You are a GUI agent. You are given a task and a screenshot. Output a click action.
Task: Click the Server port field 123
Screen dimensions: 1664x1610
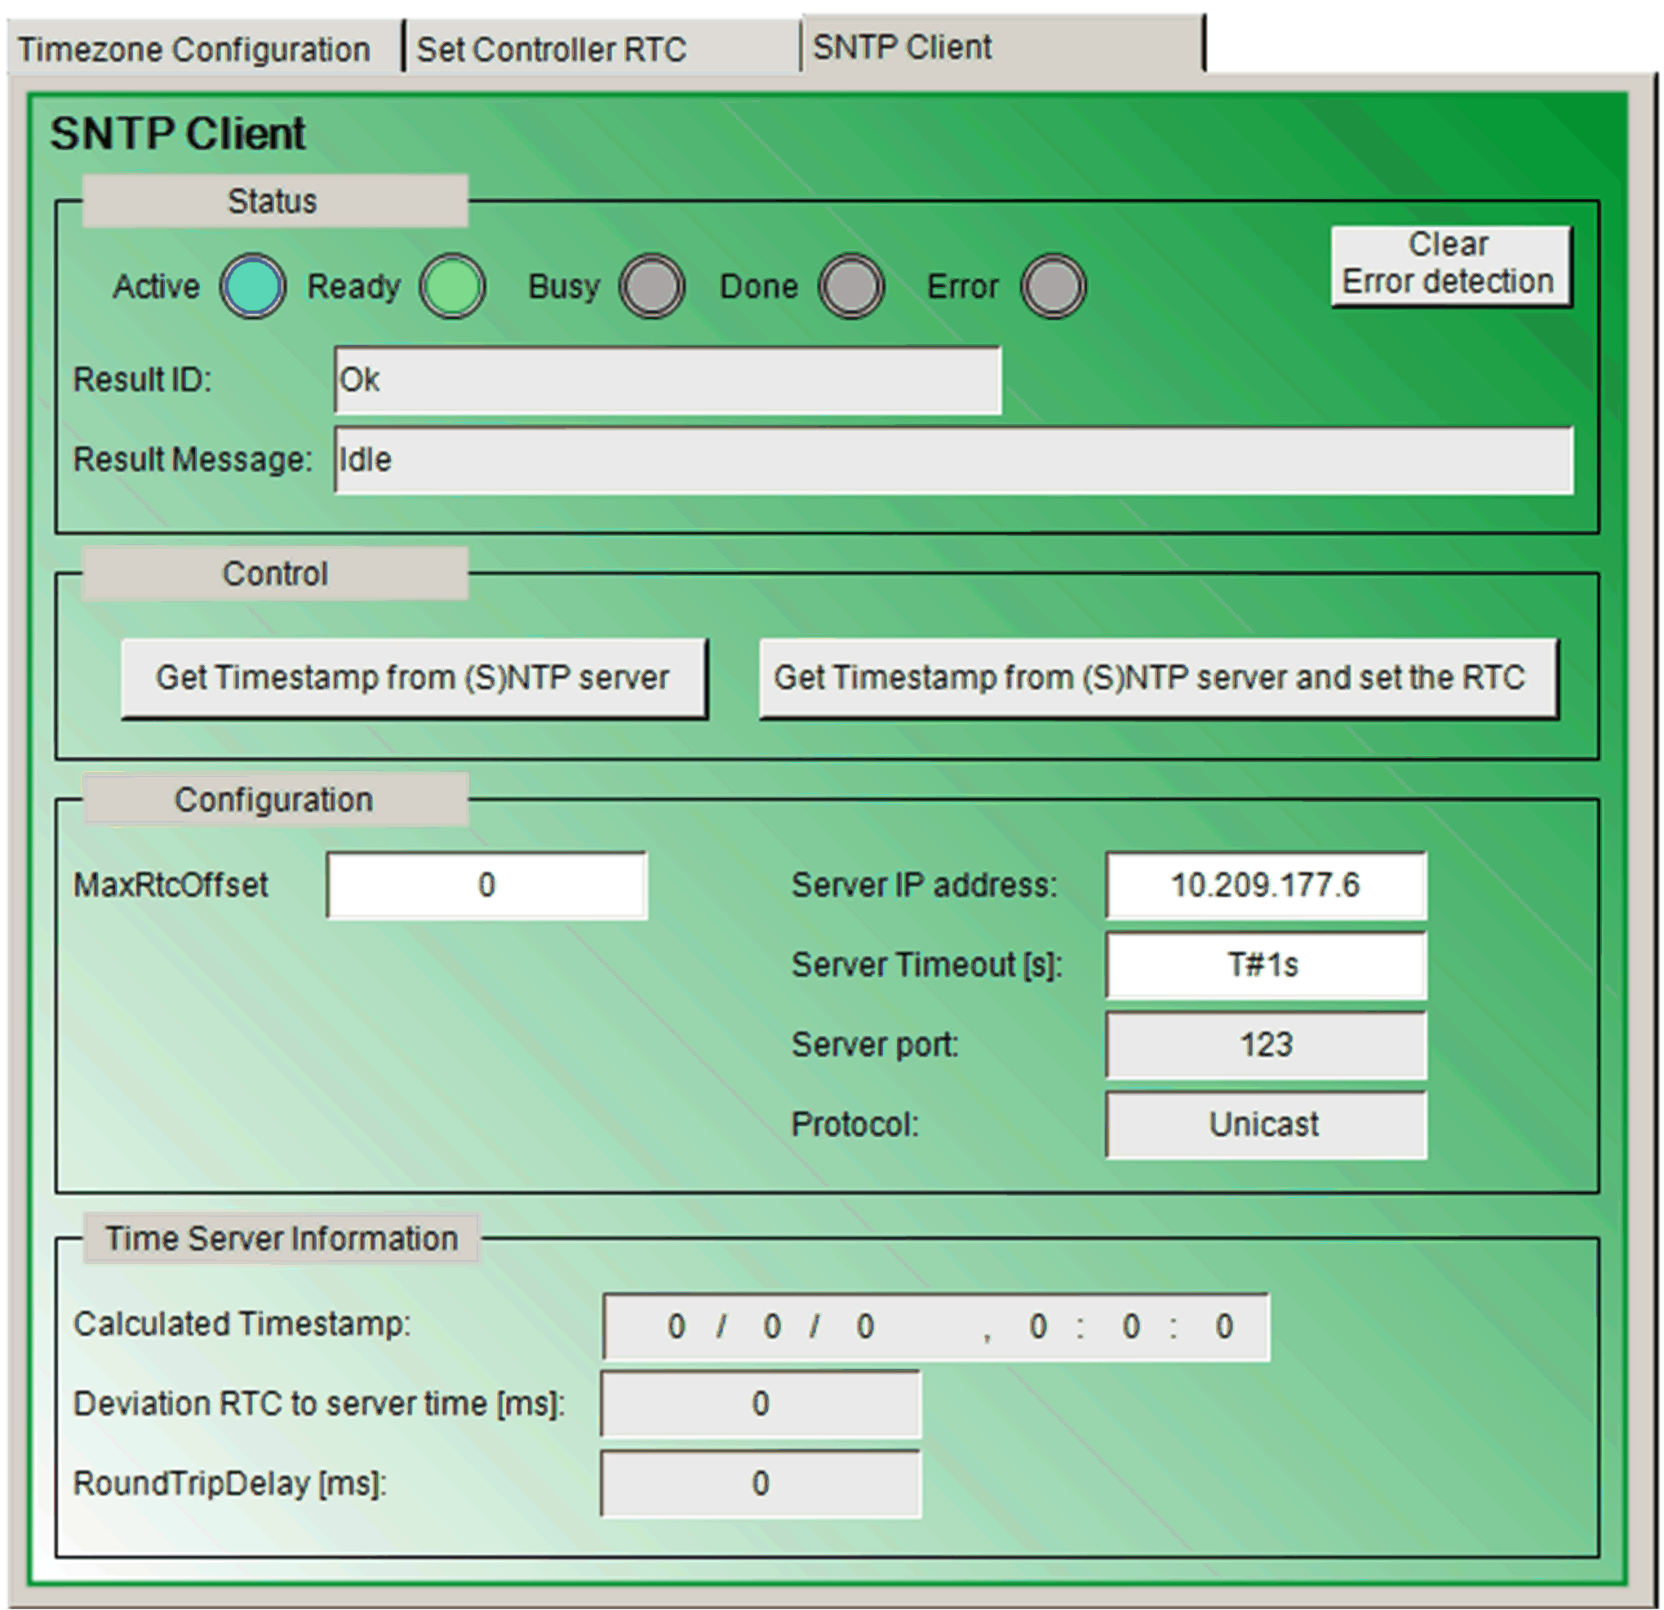1266,1045
